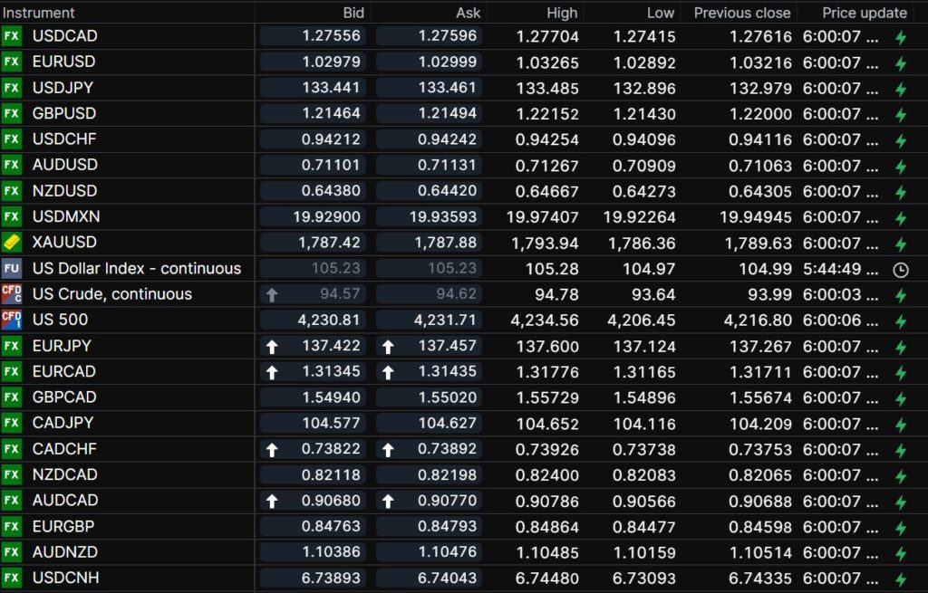The height and width of the screenshot is (593, 928).
Task: Click the FX icon beside USDCAD
Action: tap(12, 36)
